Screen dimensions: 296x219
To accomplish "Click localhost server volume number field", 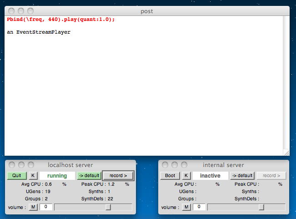I will (46, 207).
